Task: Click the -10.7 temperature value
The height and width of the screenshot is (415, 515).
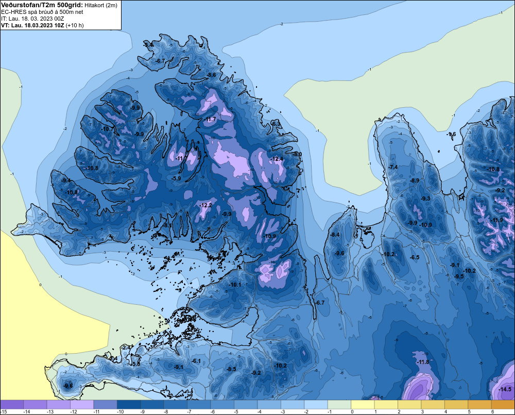Action: [107, 129]
